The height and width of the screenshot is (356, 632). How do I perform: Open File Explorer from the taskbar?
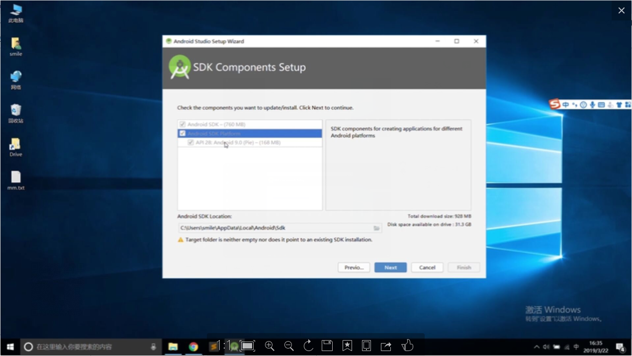173,347
